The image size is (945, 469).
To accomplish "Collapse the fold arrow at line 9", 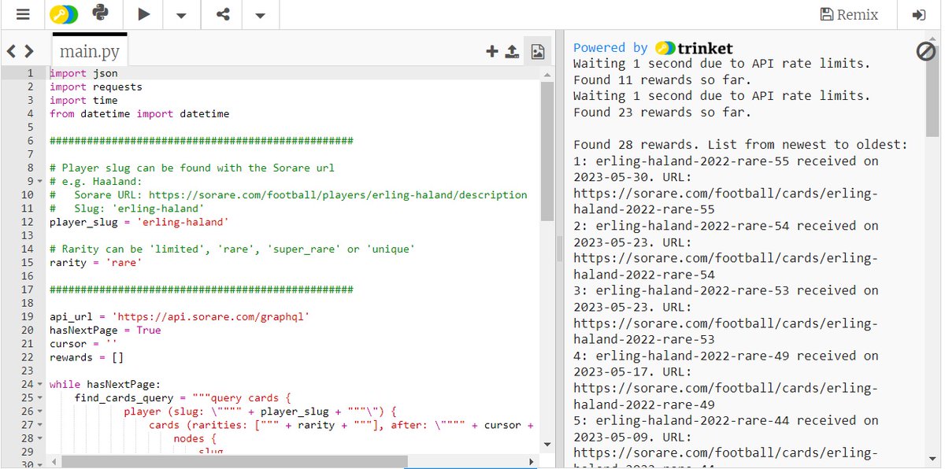I will click(x=41, y=181).
